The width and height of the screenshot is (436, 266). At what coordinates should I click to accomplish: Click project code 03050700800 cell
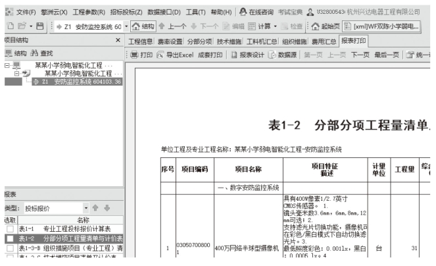(195, 248)
